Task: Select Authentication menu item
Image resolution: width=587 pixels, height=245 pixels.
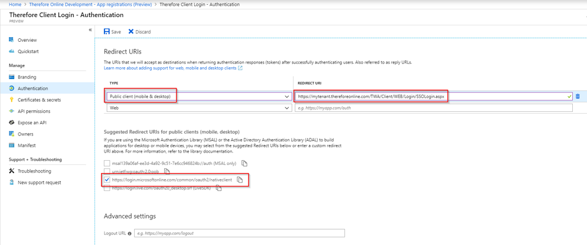Action: point(33,88)
